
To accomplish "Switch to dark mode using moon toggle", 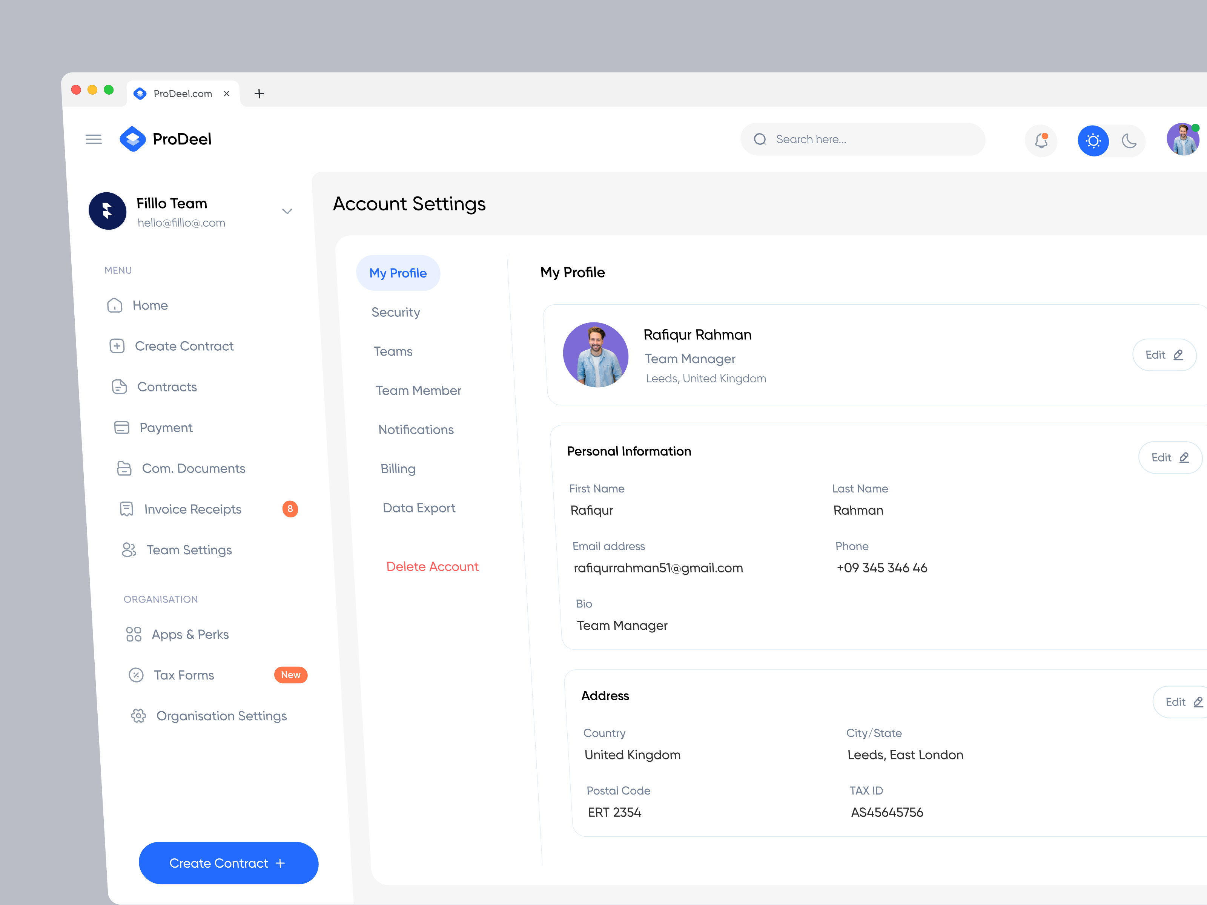I will point(1129,141).
